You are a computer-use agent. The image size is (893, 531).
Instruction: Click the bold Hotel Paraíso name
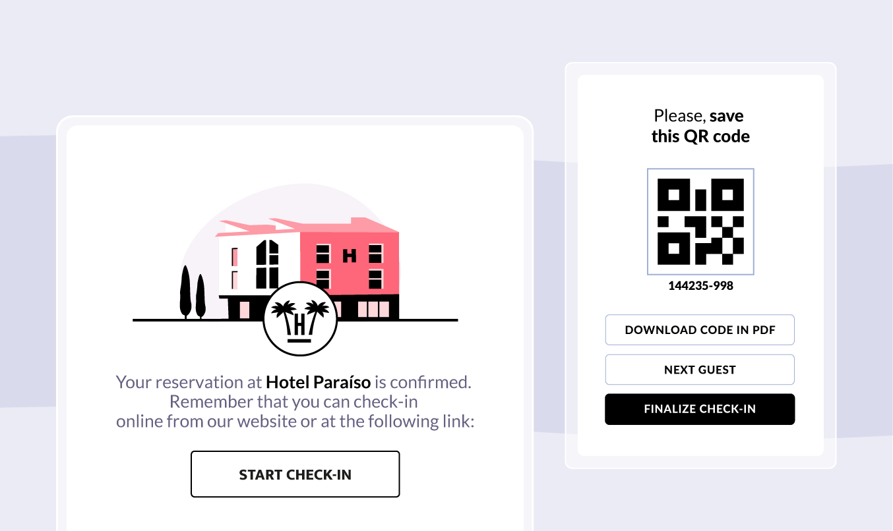point(319,382)
